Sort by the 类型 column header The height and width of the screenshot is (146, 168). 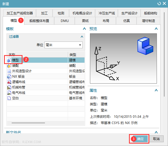pyautogui.click(x=76, y=55)
